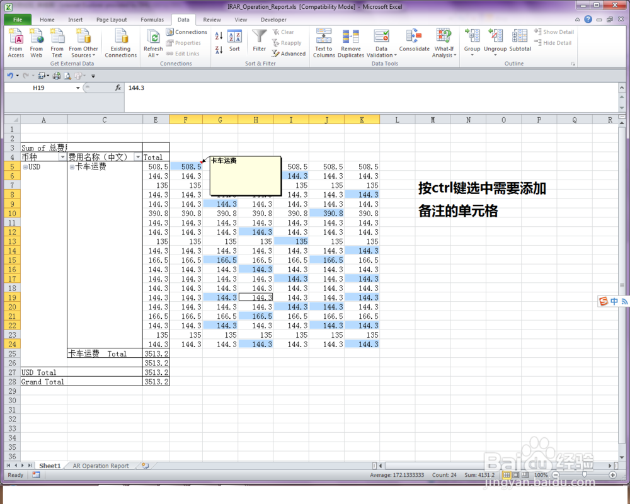This screenshot has width=630, height=504.
Task: Switch to Page Layout view in status bar
Action: click(x=515, y=475)
